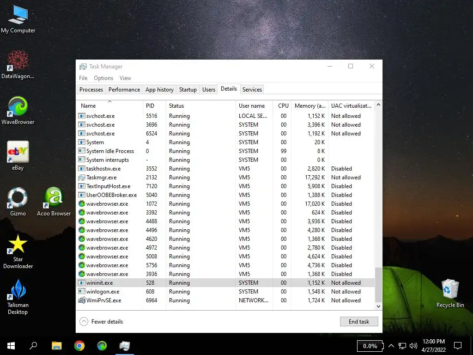Select the System interrupts row
Screen dimensions: 473x355
tap(225, 159)
